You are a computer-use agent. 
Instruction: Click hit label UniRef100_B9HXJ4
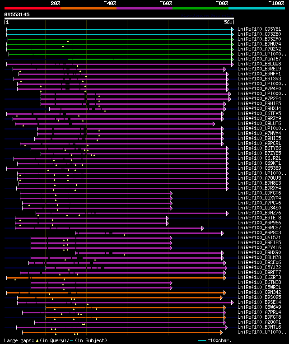pos(259,108)
